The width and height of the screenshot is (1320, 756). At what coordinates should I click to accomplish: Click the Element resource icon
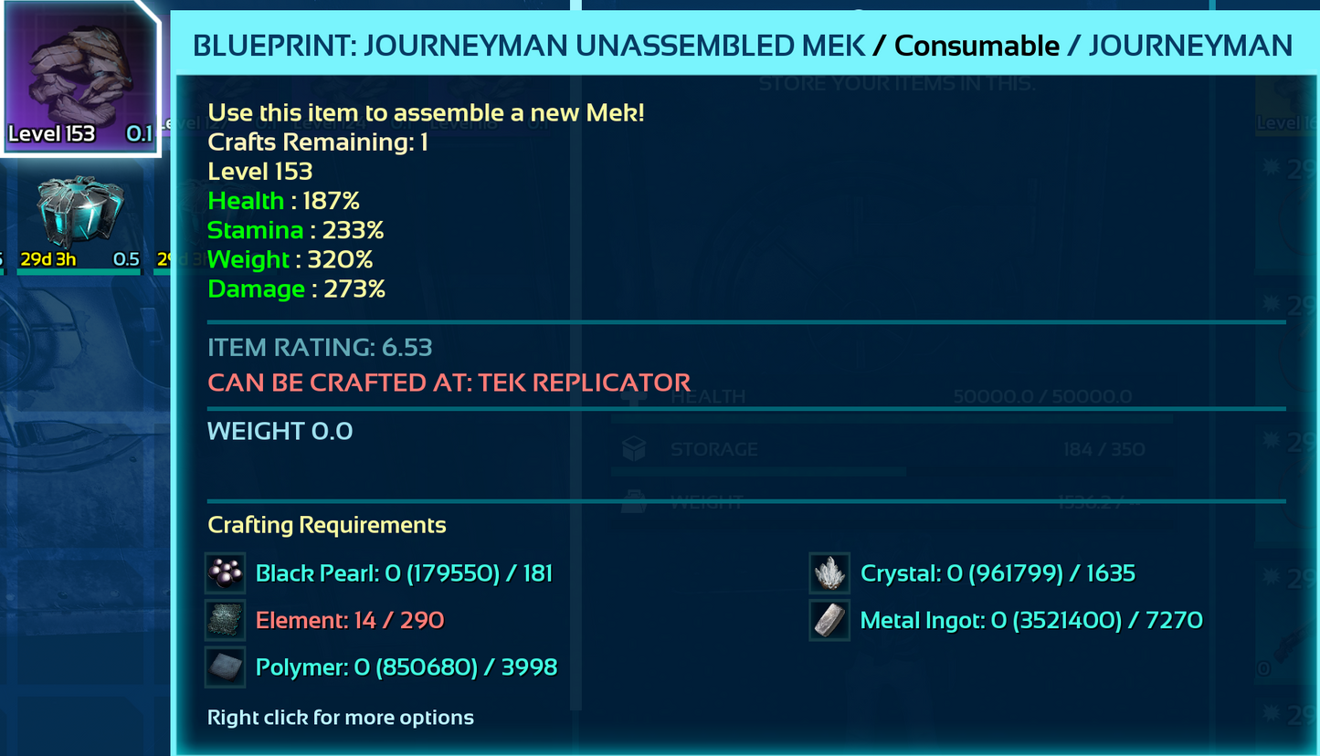pos(225,621)
